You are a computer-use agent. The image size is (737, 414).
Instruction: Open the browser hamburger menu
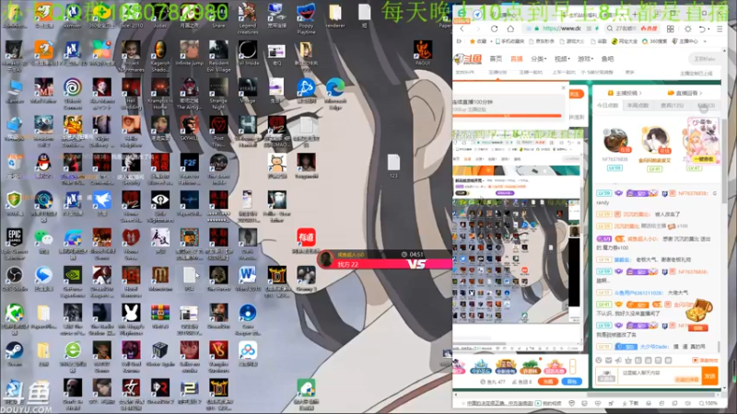pyautogui.click(x=719, y=29)
